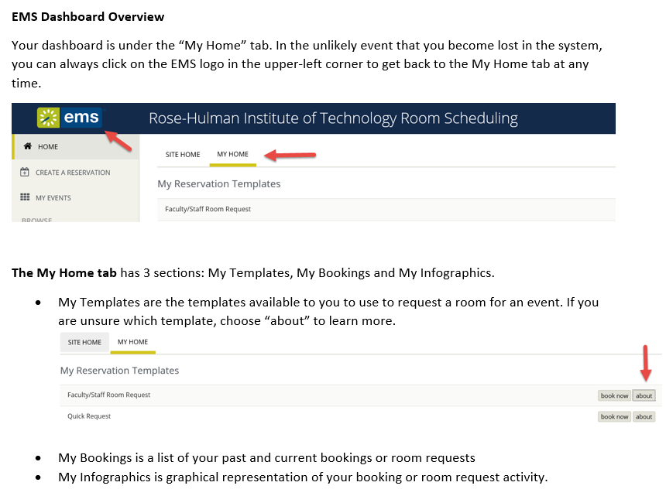Select MY HOME tab in lower screenshot

133,342
